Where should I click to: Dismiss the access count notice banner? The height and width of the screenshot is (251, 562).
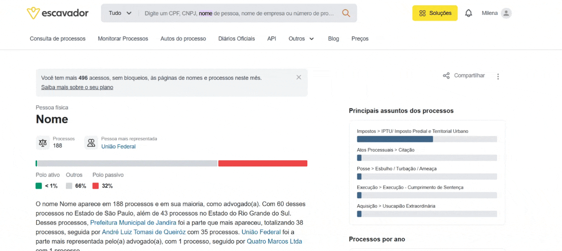pyautogui.click(x=299, y=77)
